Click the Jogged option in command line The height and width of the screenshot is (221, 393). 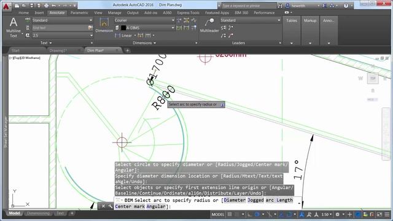coord(255,200)
